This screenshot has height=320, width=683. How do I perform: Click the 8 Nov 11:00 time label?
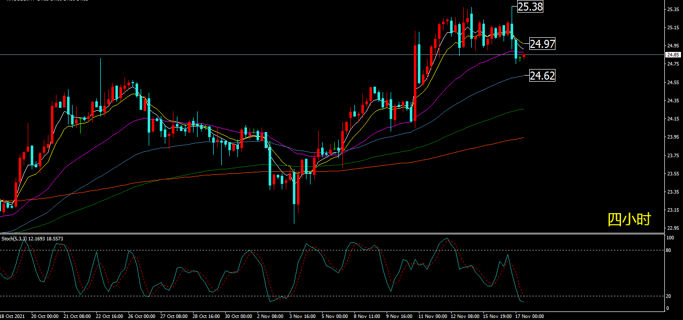(x=367, y=316)
